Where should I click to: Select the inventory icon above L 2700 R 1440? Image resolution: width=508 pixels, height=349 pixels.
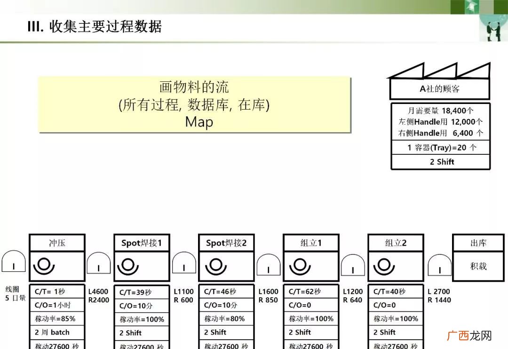click(440, 265)
